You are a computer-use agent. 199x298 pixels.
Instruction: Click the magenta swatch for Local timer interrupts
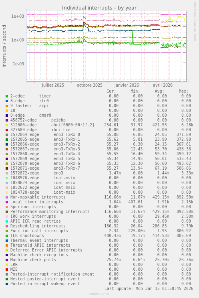tap(7, 202)
